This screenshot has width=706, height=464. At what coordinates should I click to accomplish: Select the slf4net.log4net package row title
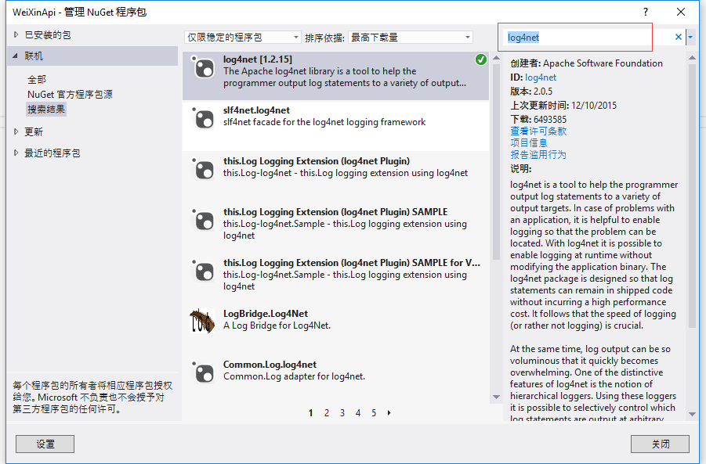tap(256, 110)
